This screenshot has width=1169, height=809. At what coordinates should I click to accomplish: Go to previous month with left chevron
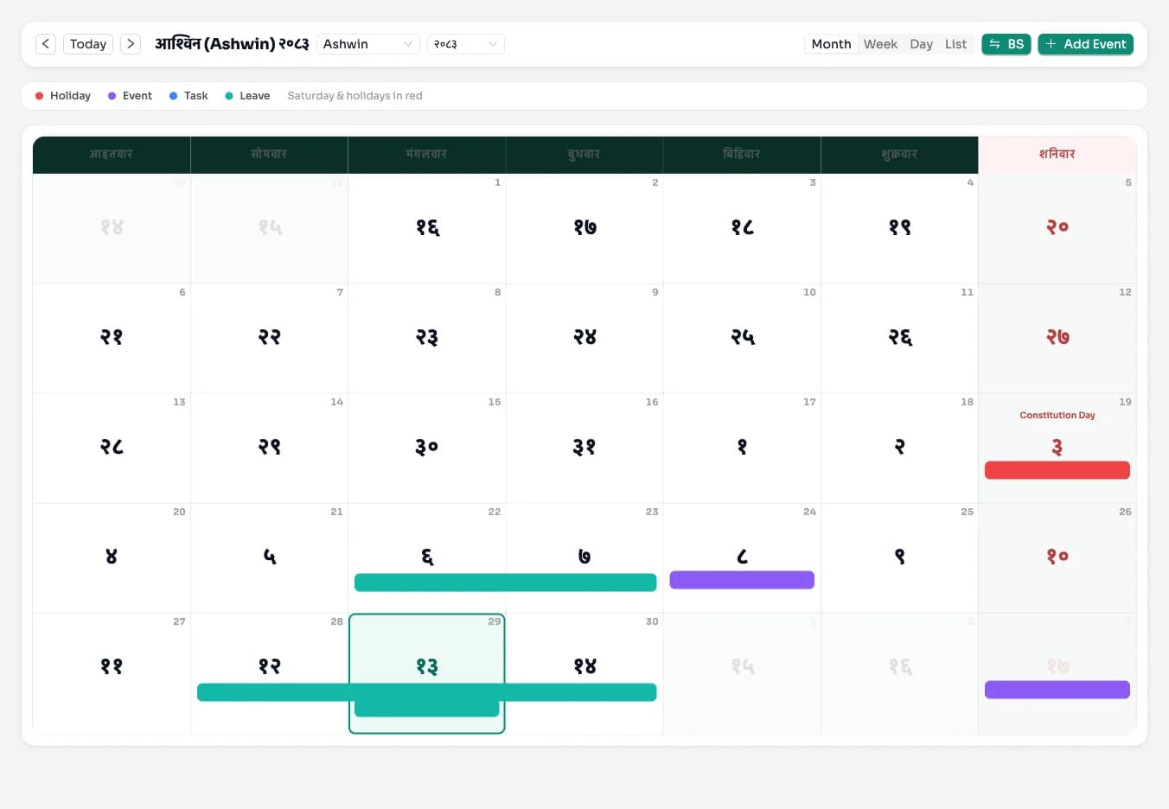[x=46, y=44]
